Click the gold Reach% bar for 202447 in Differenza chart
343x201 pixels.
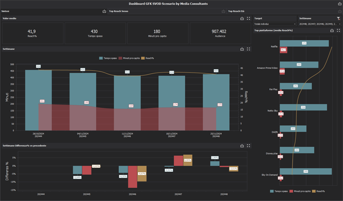pos(188,160)
